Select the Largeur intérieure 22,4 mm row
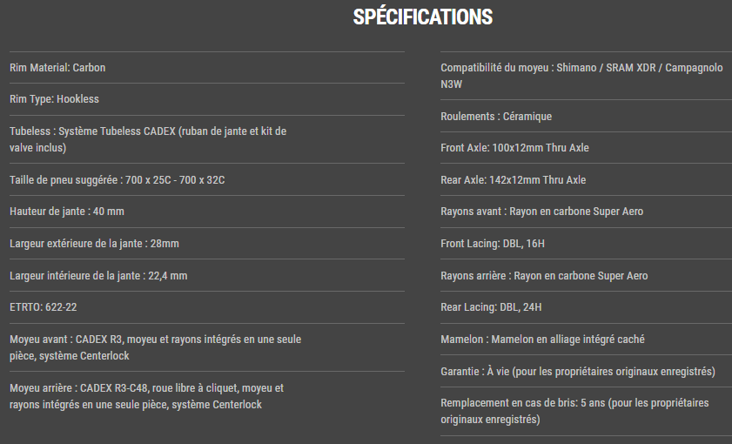This screenshot has height=444, width=732. point(98,276)
